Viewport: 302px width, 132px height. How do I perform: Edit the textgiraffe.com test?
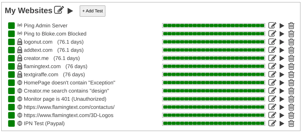pos(272,74)
